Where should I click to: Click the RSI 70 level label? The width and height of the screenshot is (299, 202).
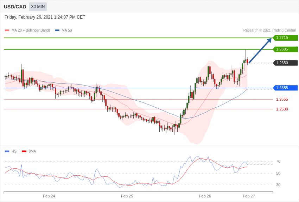coord(278,161)
